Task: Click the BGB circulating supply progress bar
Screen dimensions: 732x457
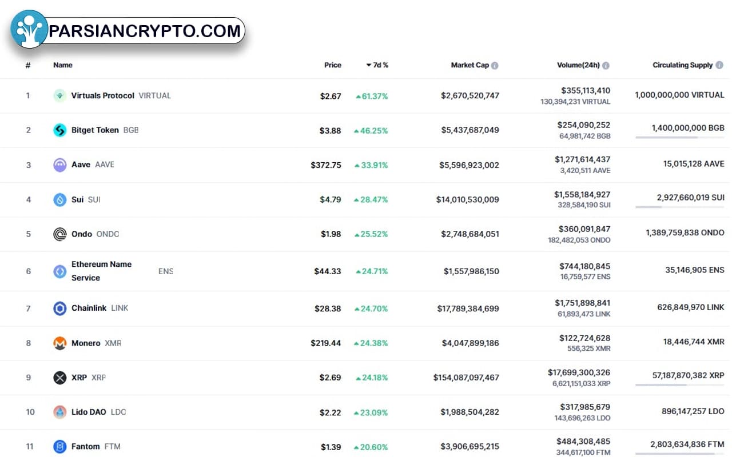Action: coord(679,138)
